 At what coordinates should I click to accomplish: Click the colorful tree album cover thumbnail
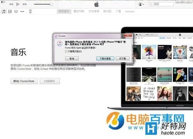(x=149, y=52)
